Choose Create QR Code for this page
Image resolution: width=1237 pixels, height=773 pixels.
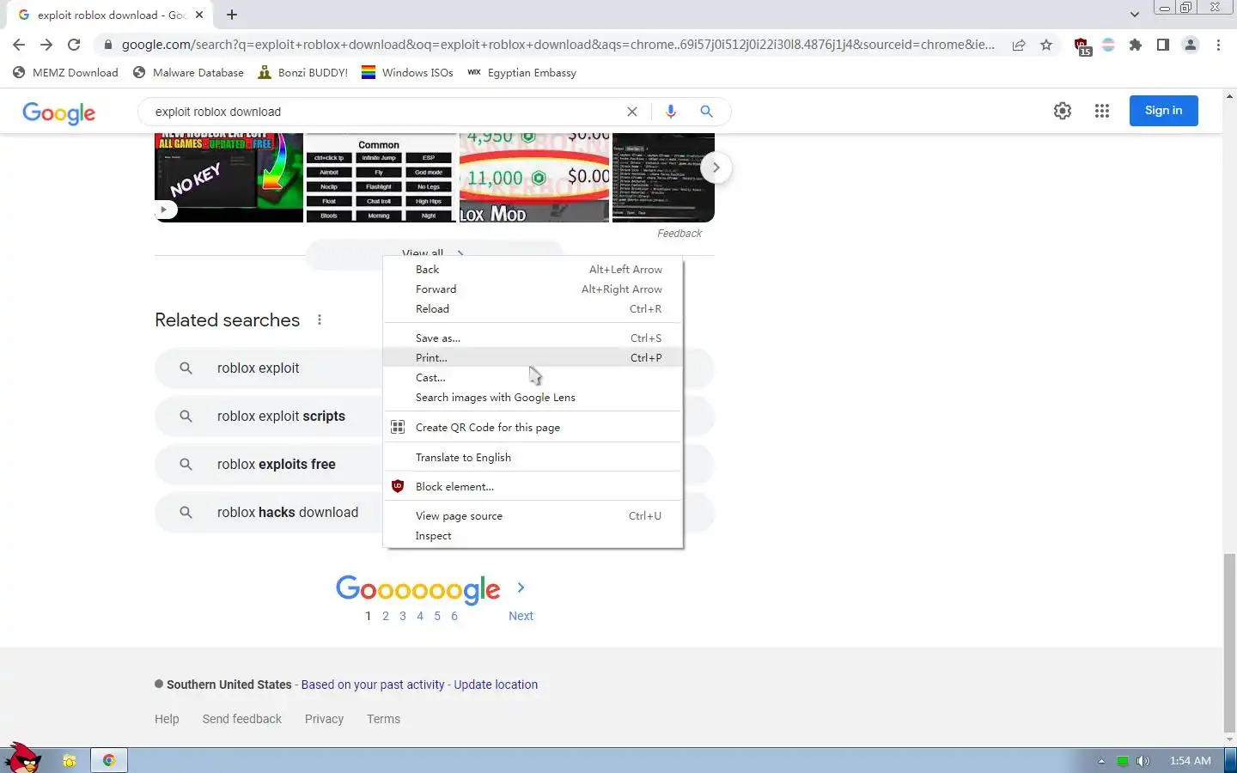click(533, 428)
